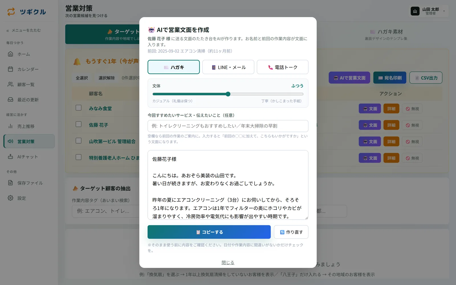Click the ツギクル logo icon
This screenshot has width=456, height=285.
coord(11,12)
